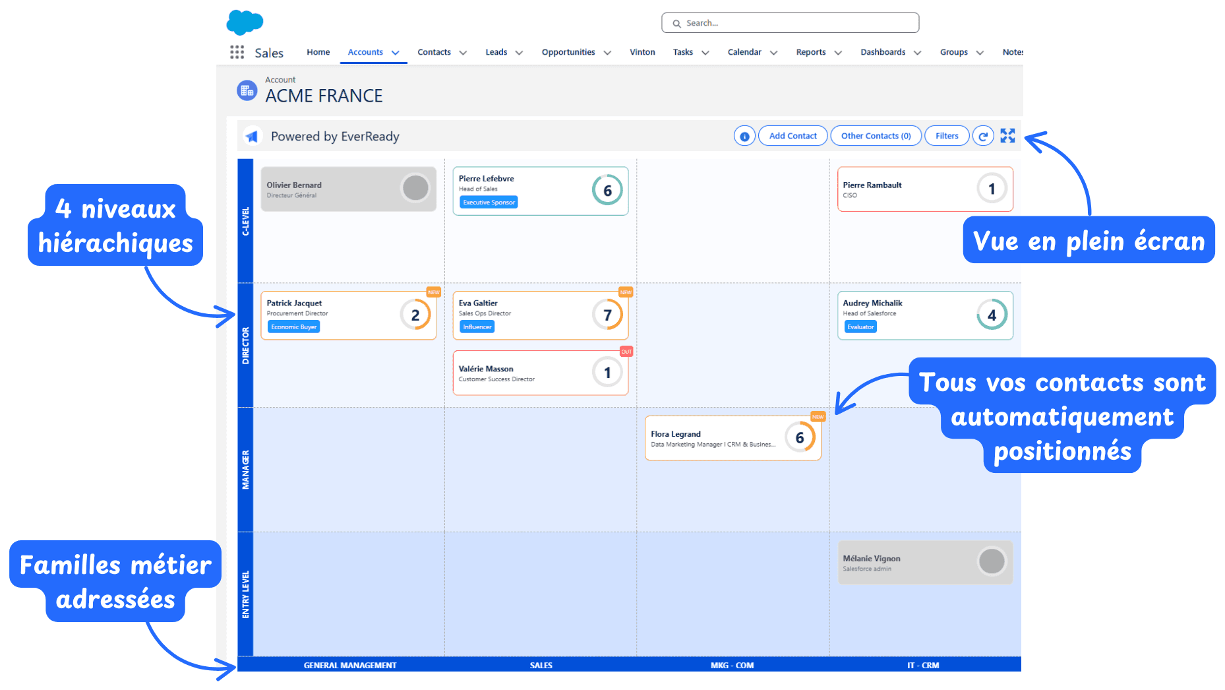Refresh the relationship map
The width and height of the screenshot is (1225, 690).
[983, 136]
